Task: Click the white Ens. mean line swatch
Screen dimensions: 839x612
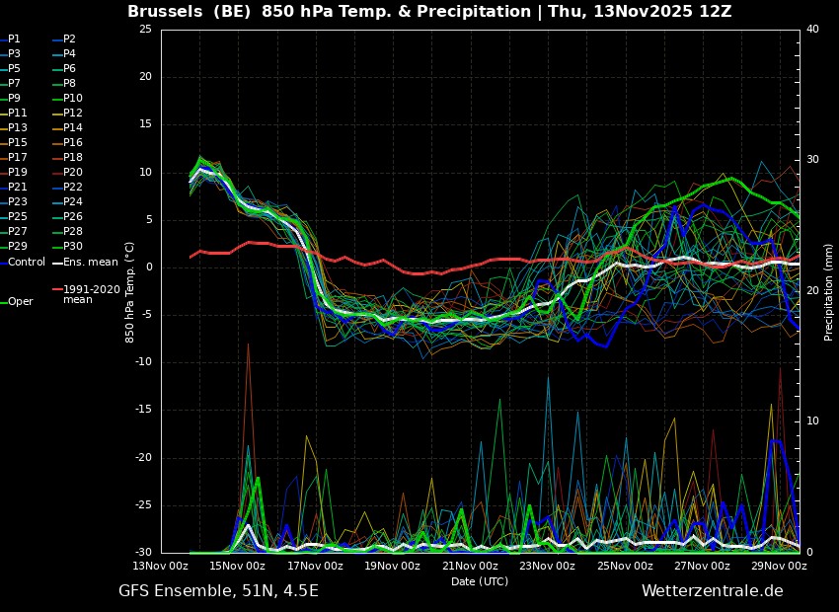Action: tap(57, 263)
